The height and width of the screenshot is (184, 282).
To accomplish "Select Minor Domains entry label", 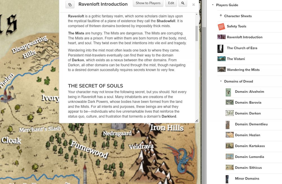I will (247, 178).
